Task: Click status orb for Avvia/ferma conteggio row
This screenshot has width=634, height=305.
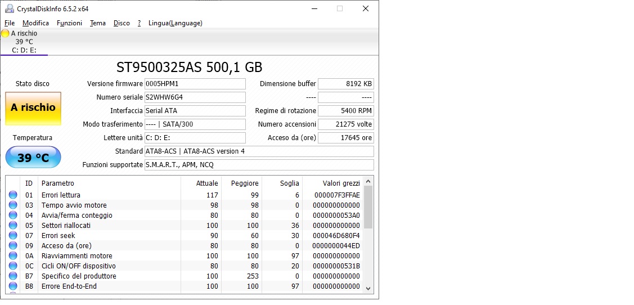Action: click(13, 215)
